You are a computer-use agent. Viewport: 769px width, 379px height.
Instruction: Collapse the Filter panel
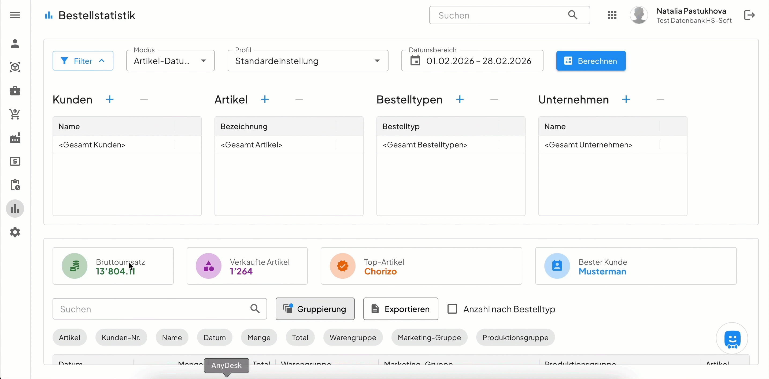83,61
